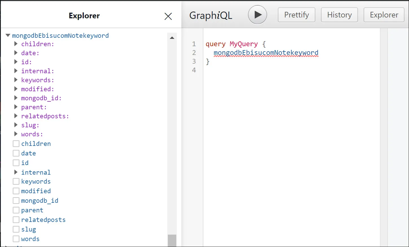Collapse the mongodbEbisucomNotekeyword tree node
The height and width of the screenshot is (247, 409).
tap(8, 35)
